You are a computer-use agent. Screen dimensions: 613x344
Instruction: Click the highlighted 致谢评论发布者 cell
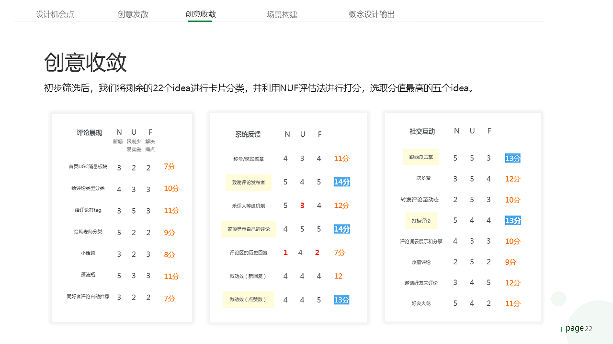pos(249,183)
